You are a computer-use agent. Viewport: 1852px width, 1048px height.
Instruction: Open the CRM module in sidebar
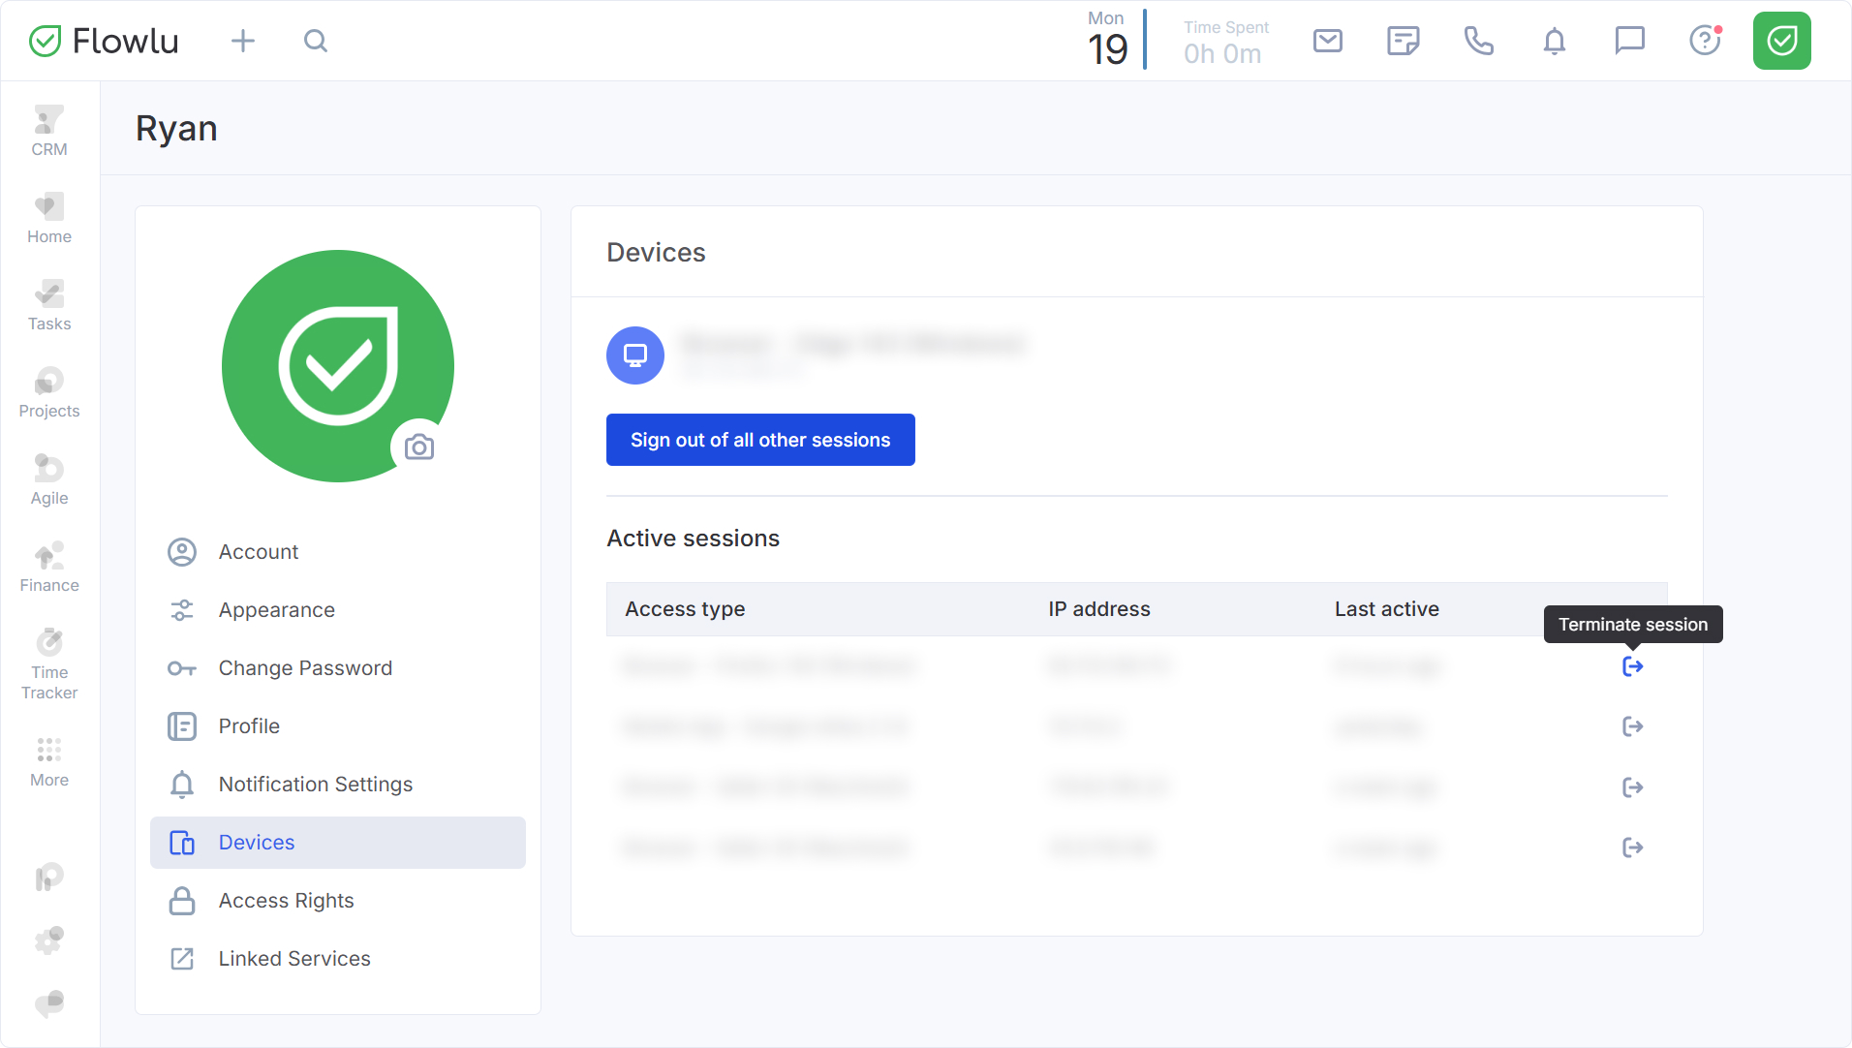coord(49,131)
